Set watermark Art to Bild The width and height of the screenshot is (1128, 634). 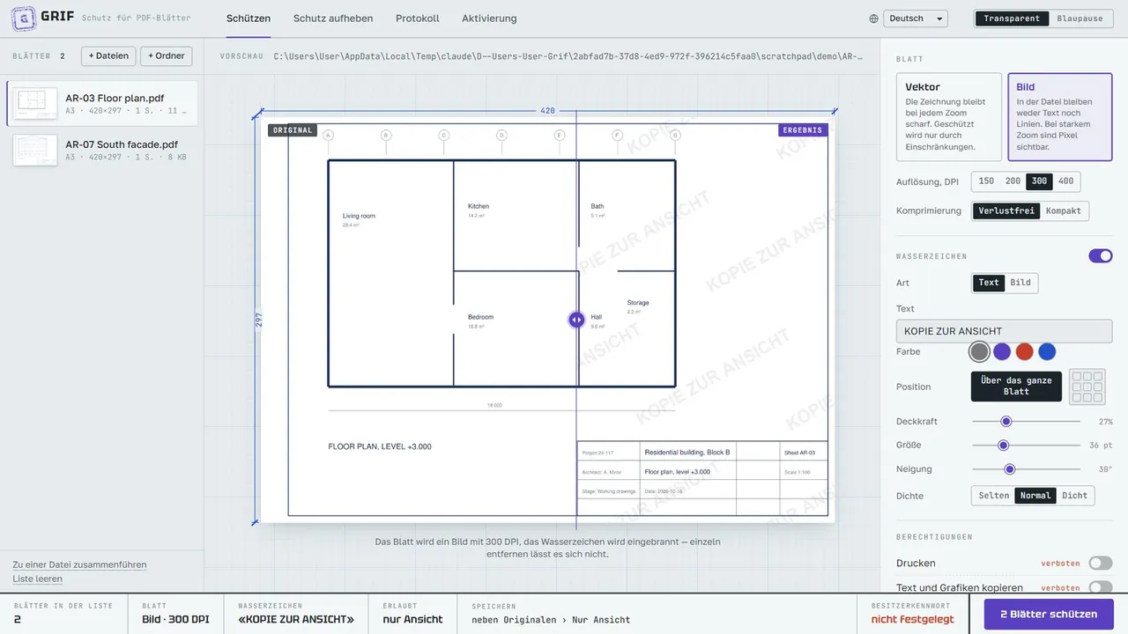point(1020,283)
